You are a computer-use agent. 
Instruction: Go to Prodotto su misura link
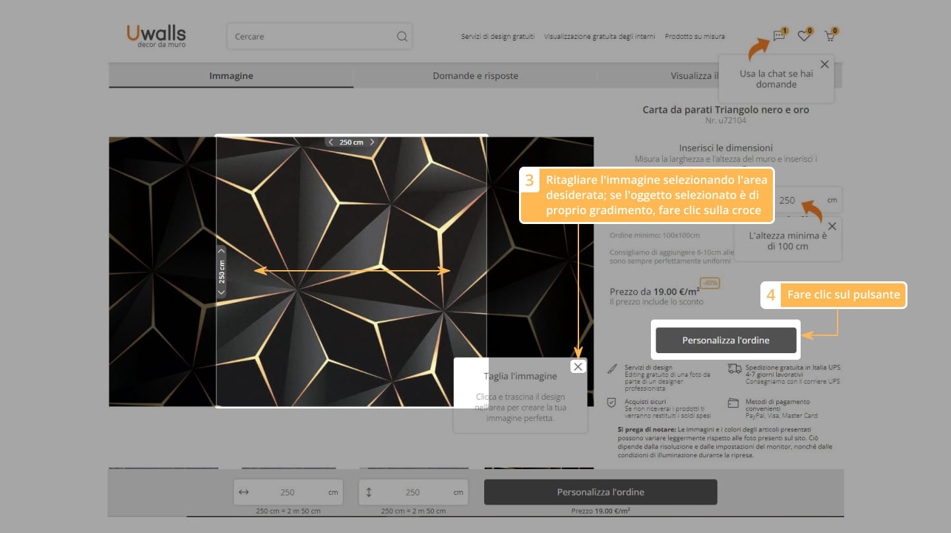coord(694,37)
